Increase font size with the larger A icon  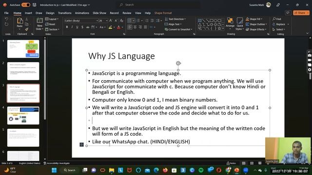click(111, 20)
